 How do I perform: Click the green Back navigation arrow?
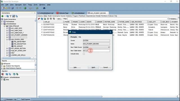(25, 8)
